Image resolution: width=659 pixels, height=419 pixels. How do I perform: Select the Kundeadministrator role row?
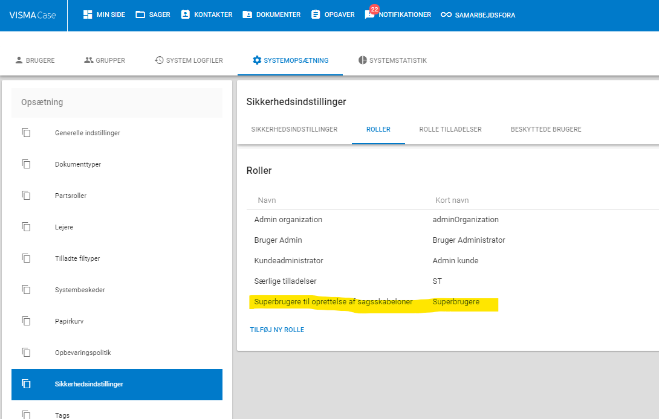(x=453, y=261)
